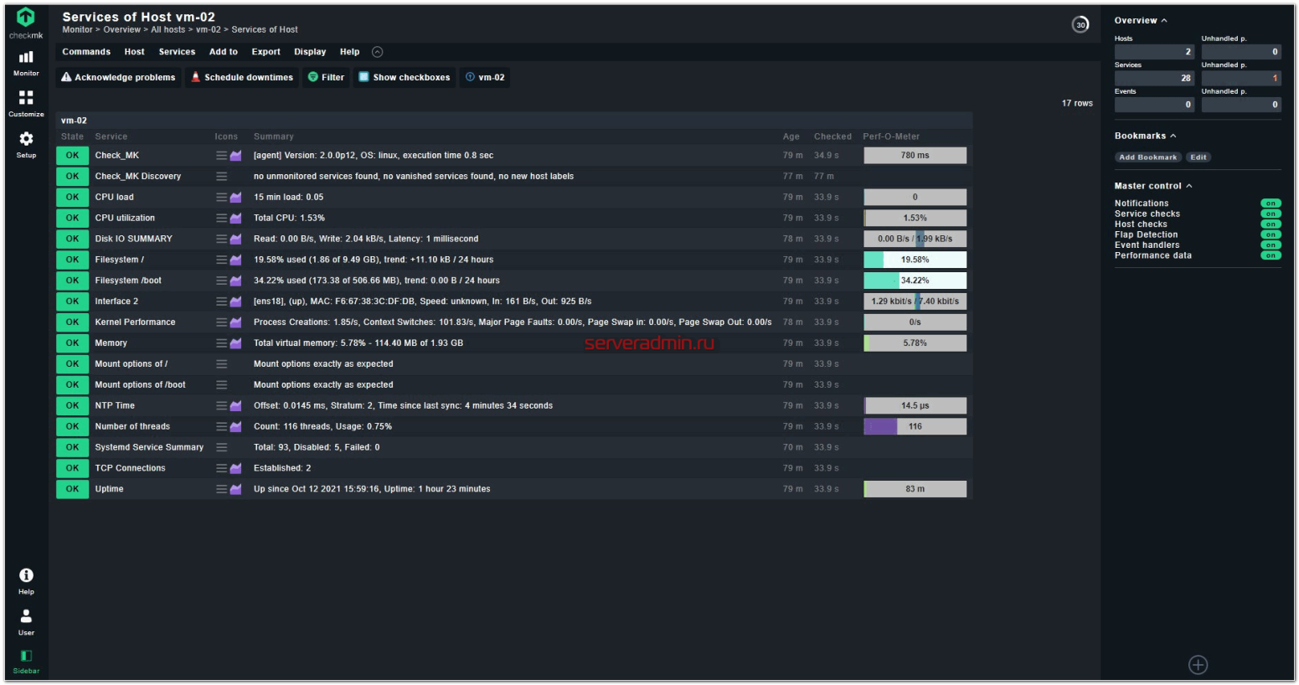The image size is (1299, 685).
Task: Open the Commands menu
Action: click(x=86, y=52)
